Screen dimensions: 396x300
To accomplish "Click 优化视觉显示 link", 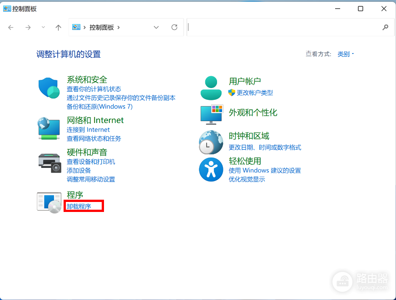I will 247,179.
